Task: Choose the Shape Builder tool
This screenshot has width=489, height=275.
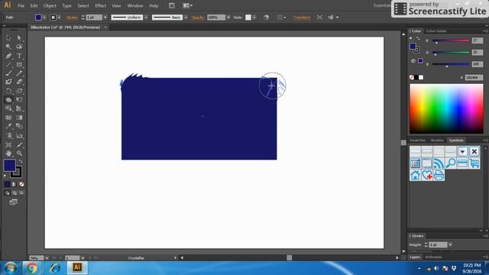Action: (x=8, y=108)
